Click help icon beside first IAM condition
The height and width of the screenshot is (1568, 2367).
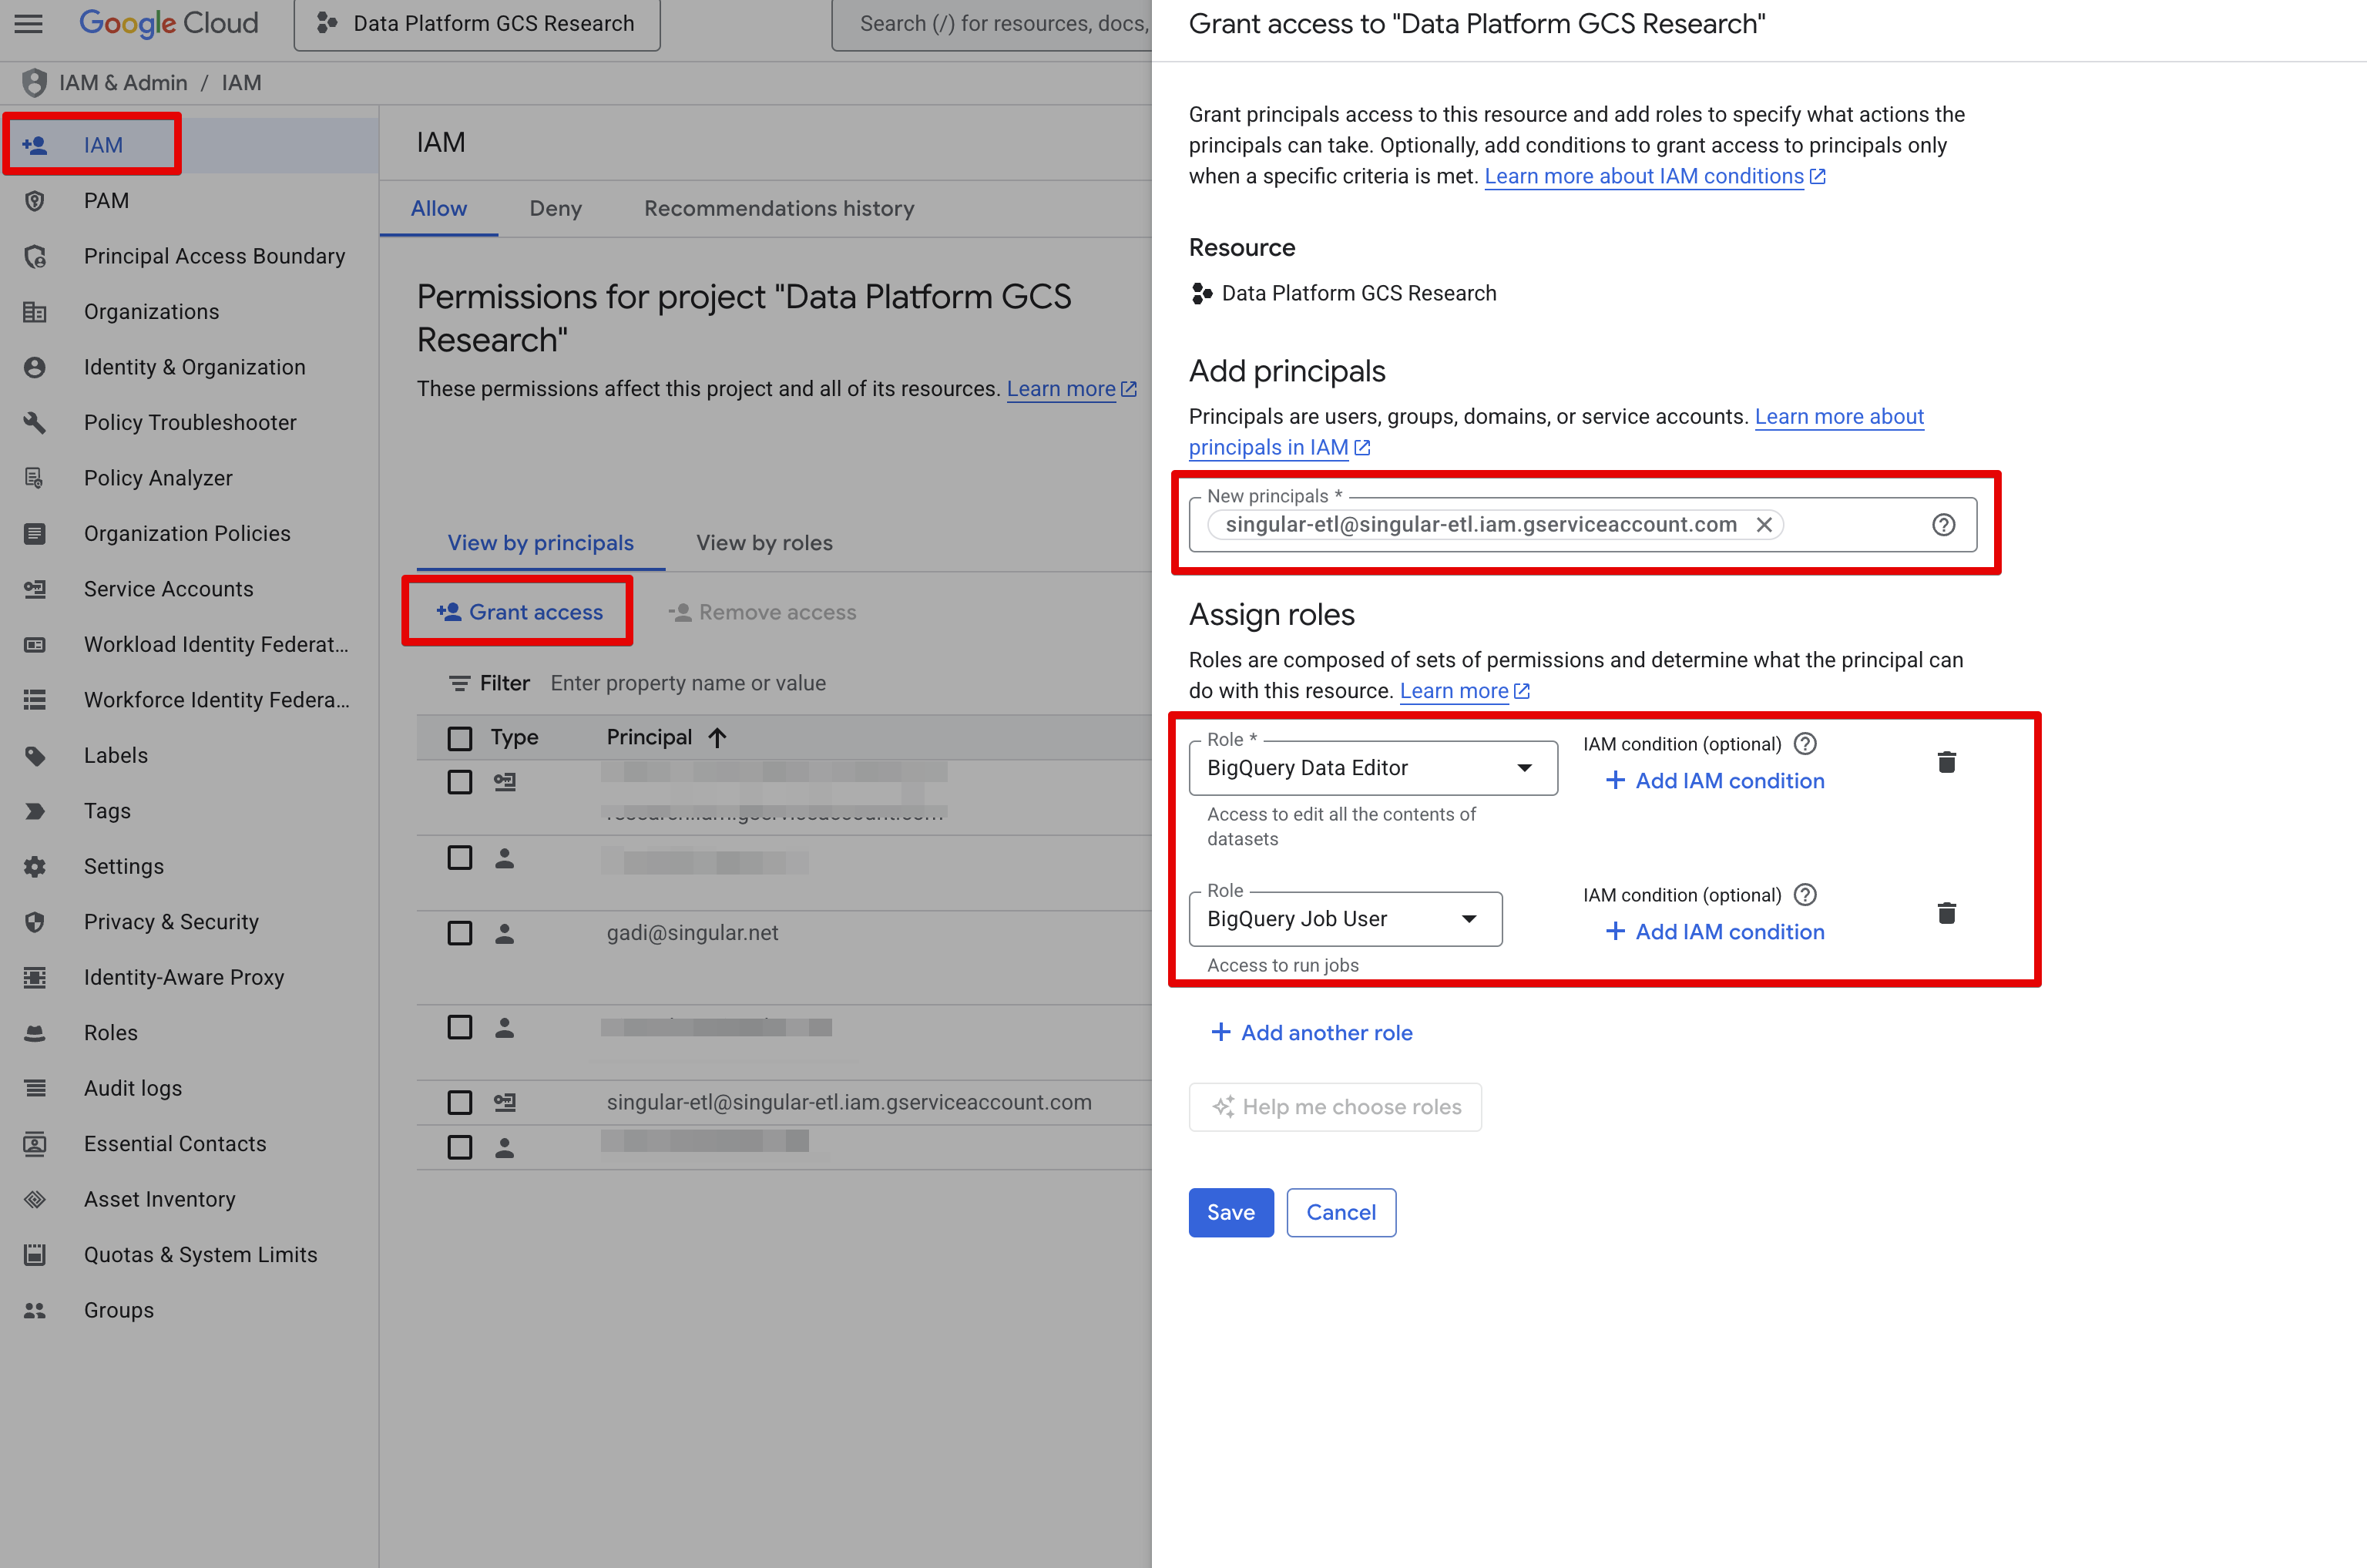[1805, 744]
